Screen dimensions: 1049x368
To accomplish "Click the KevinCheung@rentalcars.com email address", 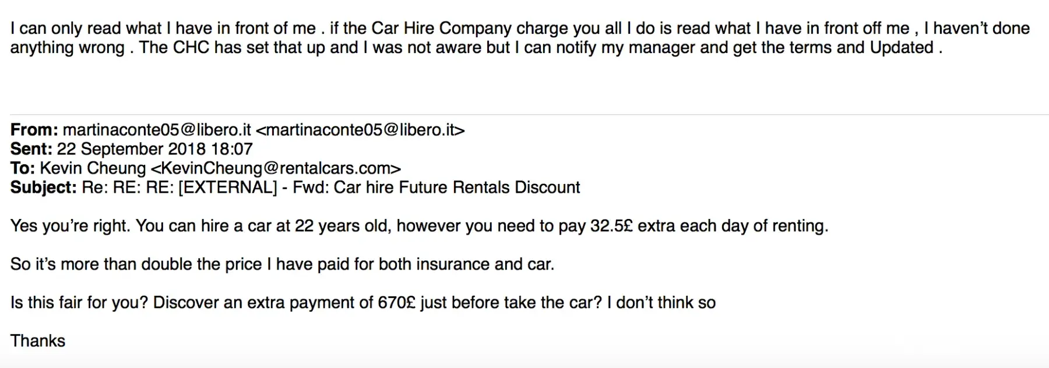I will tap(276, 168).
